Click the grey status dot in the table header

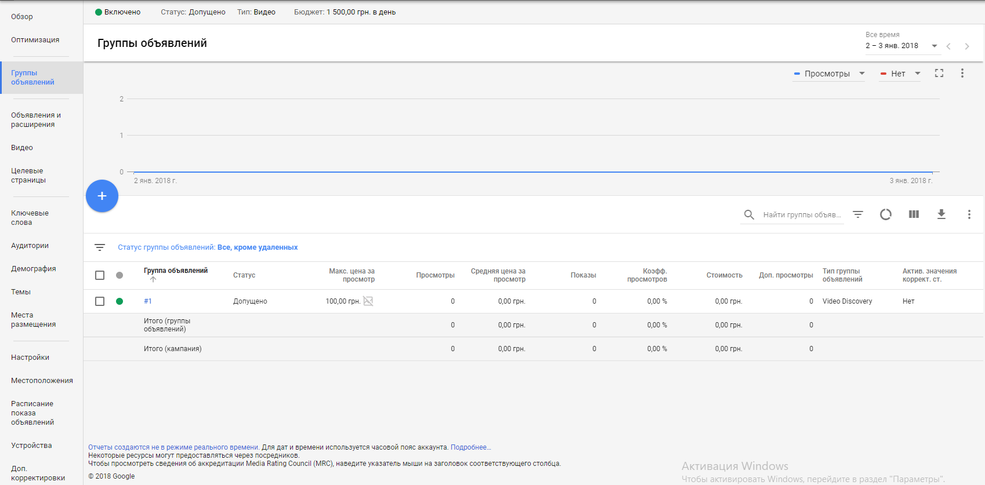tap(119, 275)
